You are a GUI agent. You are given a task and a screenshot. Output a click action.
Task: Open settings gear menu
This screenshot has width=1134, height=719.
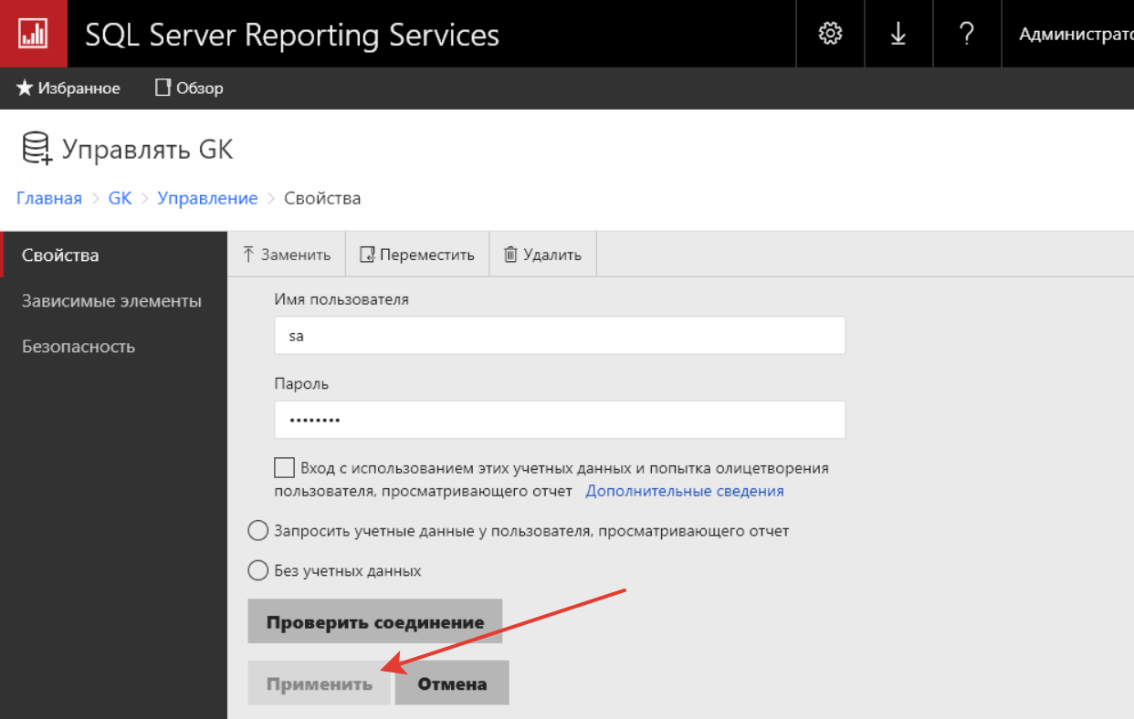coord(830,34)
